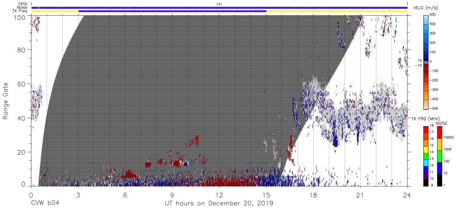Click the blue Noise strip above the plot

[x=219, y=7]
